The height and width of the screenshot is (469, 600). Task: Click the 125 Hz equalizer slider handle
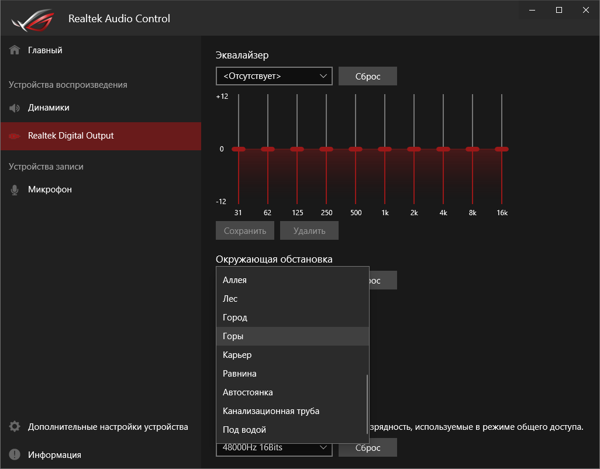click(297, 149)
